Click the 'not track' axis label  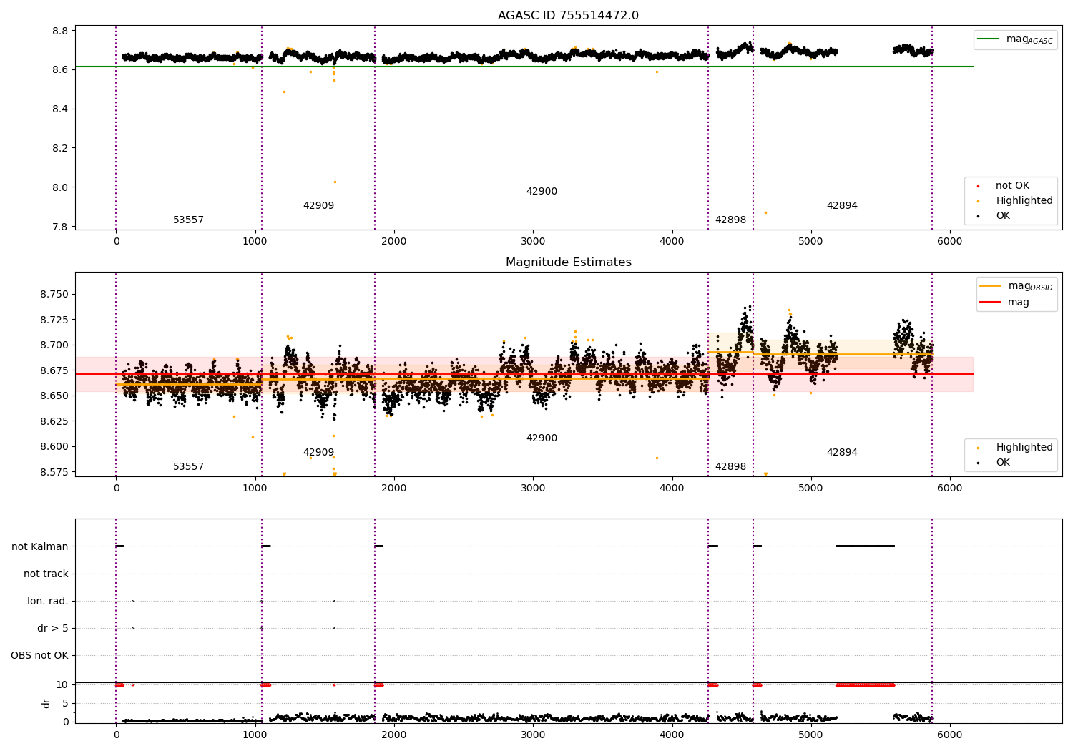(x=46, y=574)
